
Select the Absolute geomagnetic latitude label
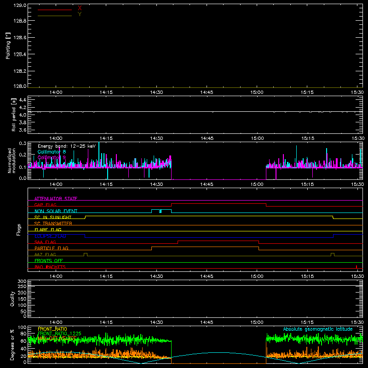pyautogui.click(x=318, y=329)
